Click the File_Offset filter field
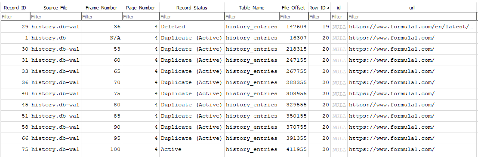Image resolution: width=478 pixels, height=157 pixels. click(x=293, y=17)
